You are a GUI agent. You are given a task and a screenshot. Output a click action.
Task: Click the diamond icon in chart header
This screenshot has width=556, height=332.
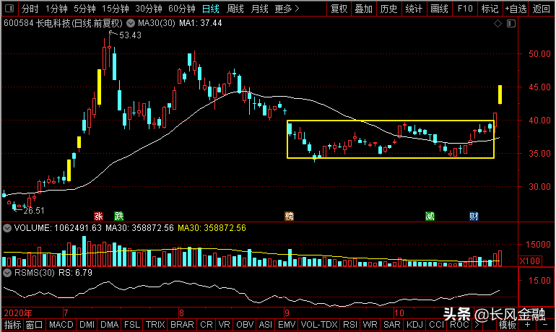(x=497, y=24)
